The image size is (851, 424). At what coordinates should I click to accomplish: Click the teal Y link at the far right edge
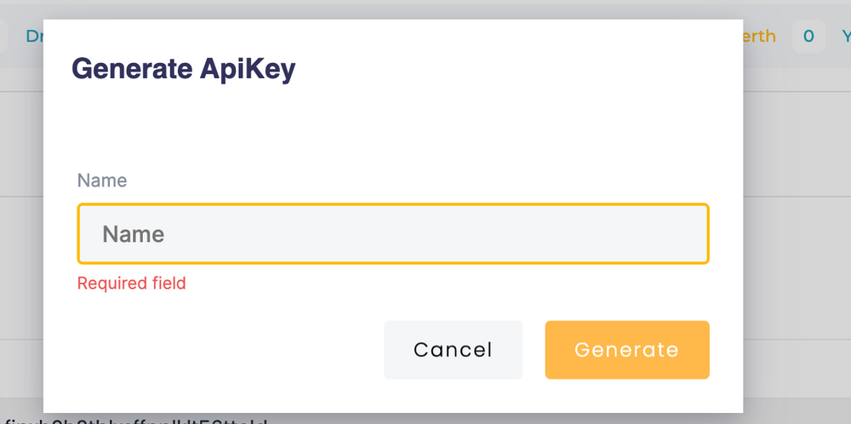846,37
